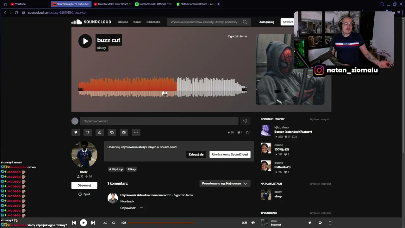
Task: Repost the buzz cut track
Action: [x=88, y=132]
